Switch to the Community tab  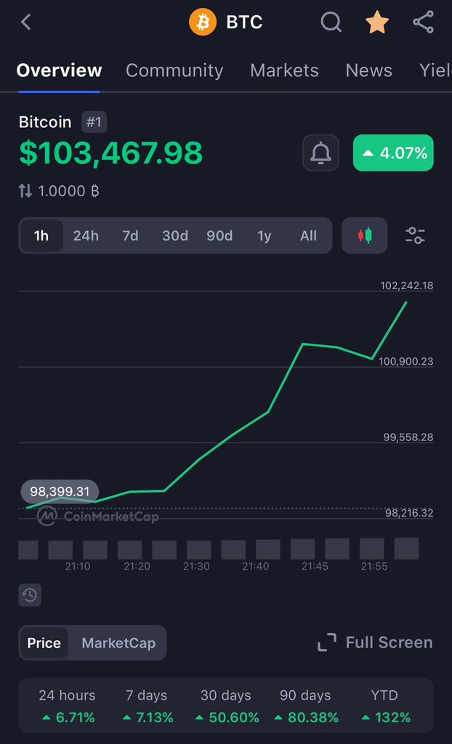pos(174,70)
